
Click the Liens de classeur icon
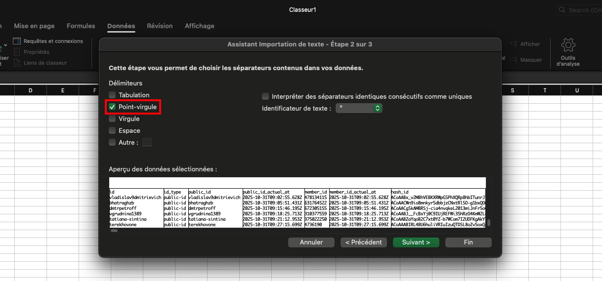click(17, 63)
